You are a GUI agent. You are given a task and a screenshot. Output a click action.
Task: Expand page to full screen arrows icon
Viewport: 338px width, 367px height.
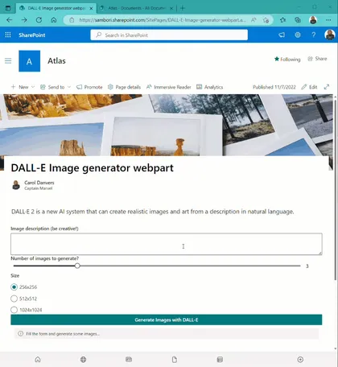[327, 87]
